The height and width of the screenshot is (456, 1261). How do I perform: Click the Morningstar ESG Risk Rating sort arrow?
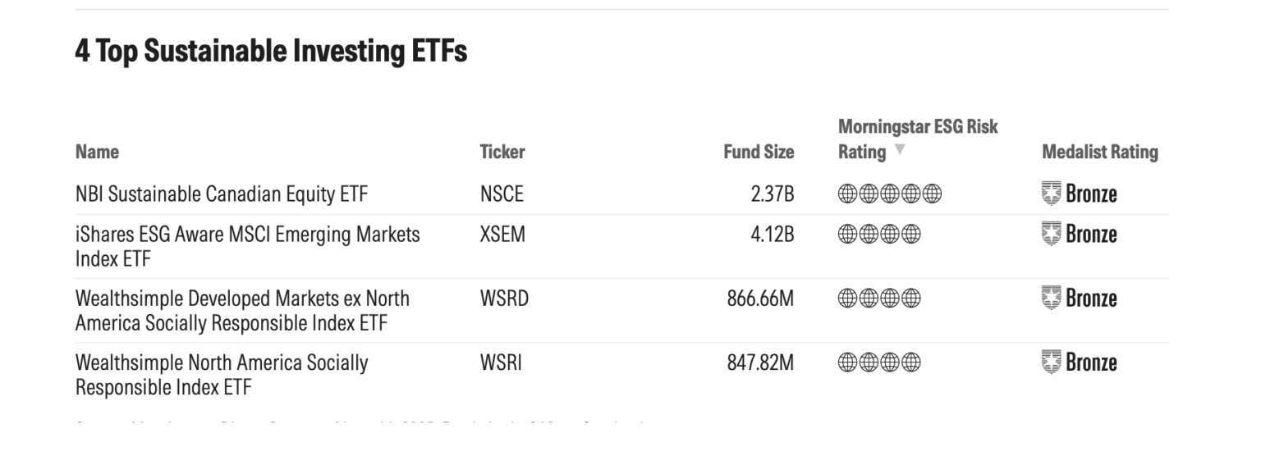pyautogui.click(x=899, y=151)
